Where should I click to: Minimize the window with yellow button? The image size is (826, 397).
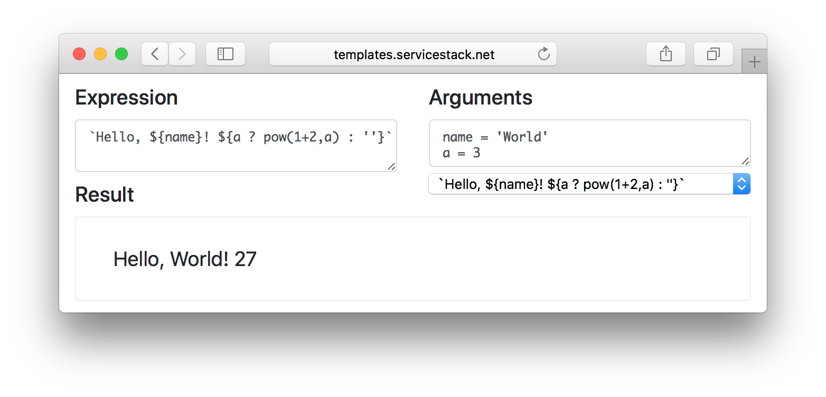(x=100, y=54)
